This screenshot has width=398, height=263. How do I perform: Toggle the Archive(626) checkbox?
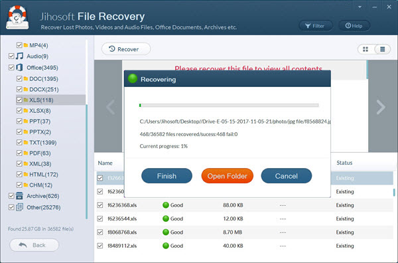click(11, 196)
